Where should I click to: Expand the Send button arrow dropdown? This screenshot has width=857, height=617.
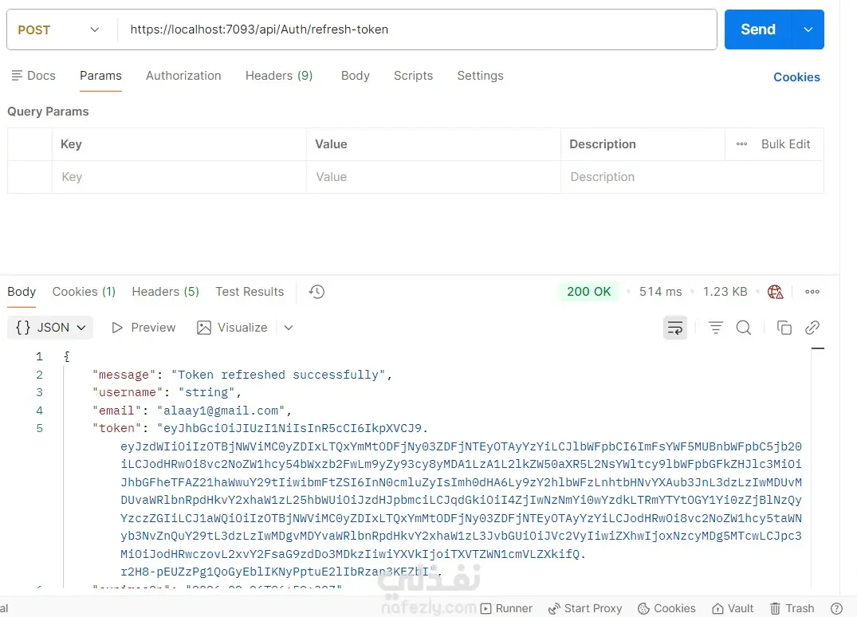[x=808, y=29]
